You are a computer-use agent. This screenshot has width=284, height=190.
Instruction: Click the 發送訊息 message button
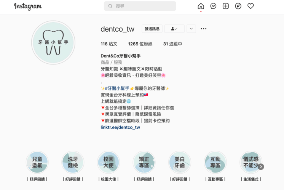click(x=152, y=29)
